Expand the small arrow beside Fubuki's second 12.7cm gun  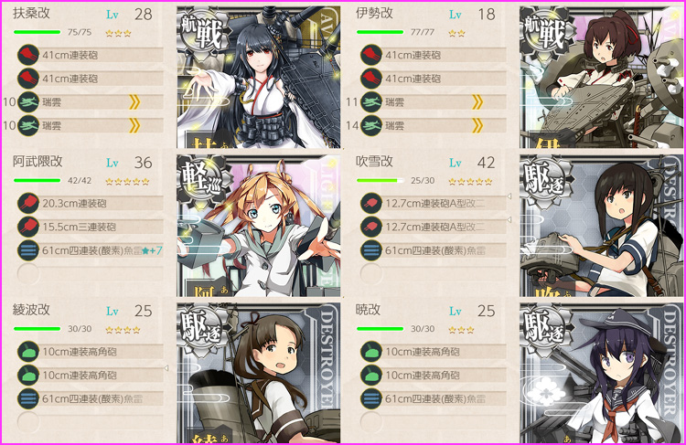(509, 219)
